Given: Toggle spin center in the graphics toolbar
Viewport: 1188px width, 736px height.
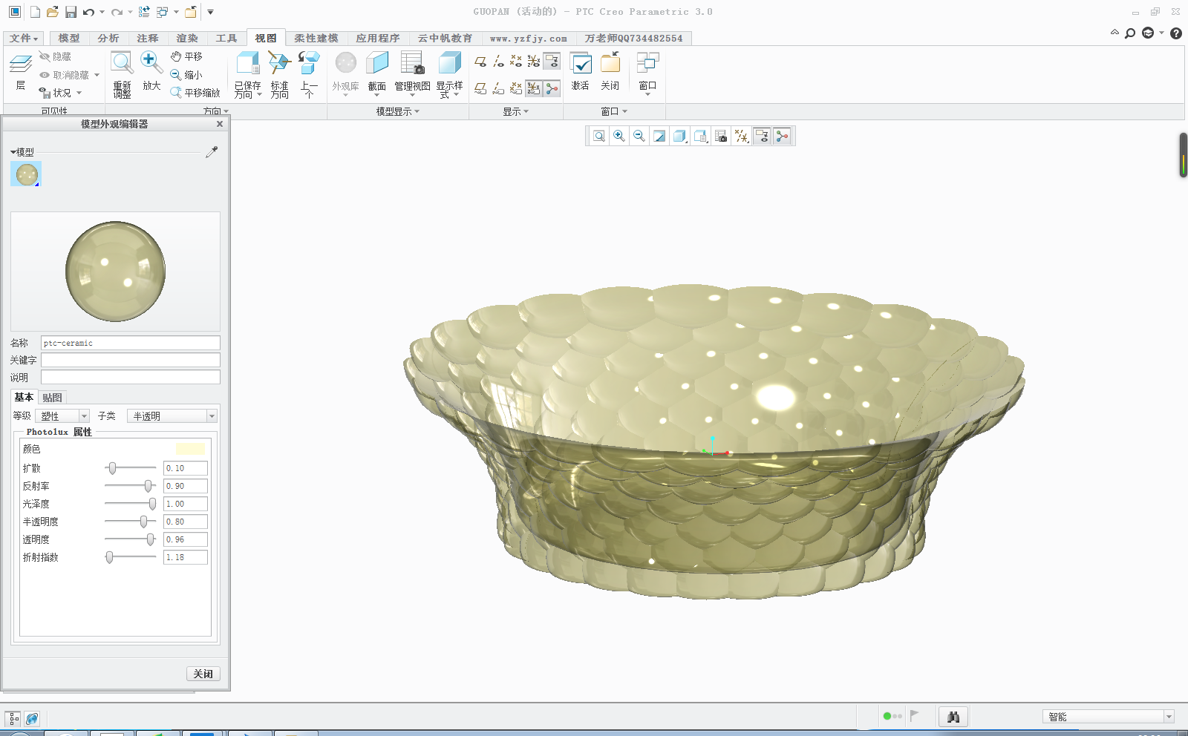Looking at the screenshot, I should [782, 136].
